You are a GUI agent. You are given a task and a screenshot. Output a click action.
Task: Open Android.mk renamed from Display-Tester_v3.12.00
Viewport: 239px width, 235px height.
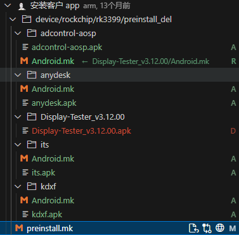pyautogui.click(x=53, y=61)
